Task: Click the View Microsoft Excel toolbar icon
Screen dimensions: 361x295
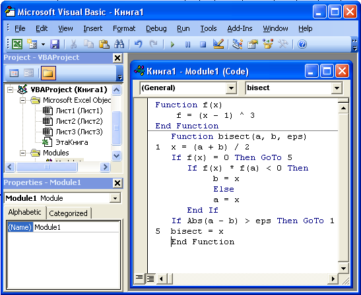Action: tap(17, 44)
